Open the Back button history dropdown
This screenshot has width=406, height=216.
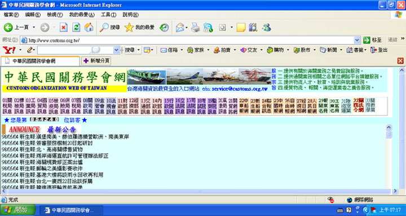tap(34, 27)
